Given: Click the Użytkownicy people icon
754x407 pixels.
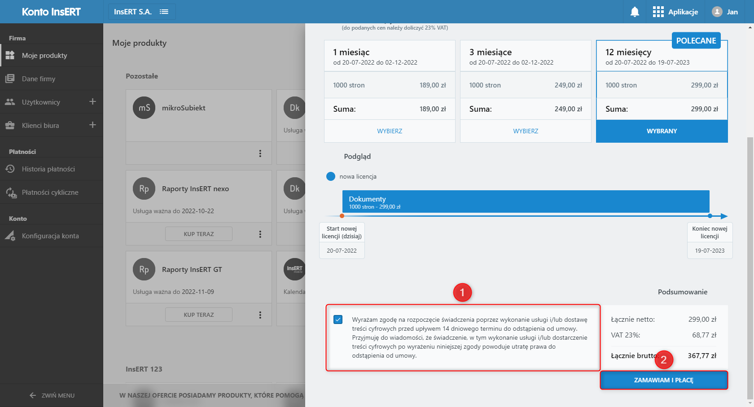Looking at the screenshot, I should pos(10,102).
